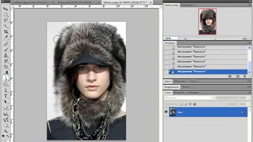Open the Цвет panel options menu
The height and width of the screenshot is (142, 253).
pos(249,81)
